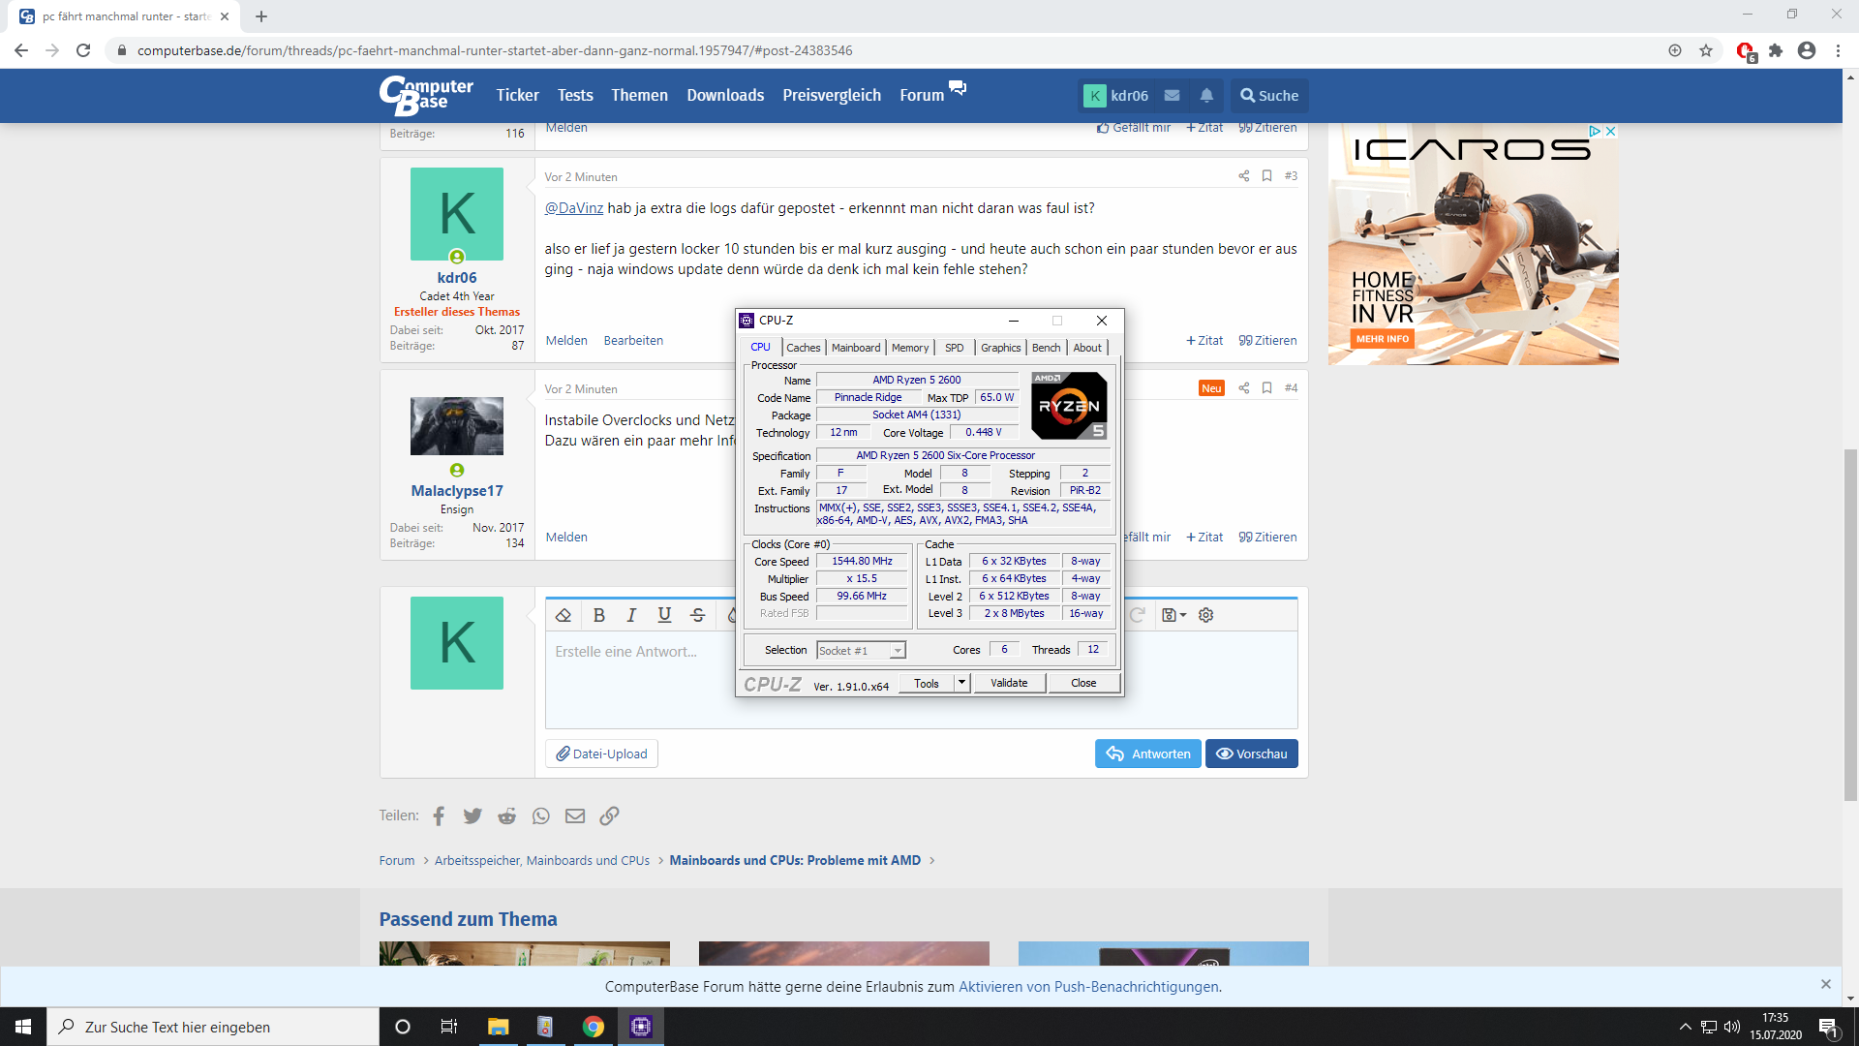Image resolution: width=1859 pixels, height=1046 pixels.
Task: Toggle bold formatting in reply editor
Action: (599, 615)
